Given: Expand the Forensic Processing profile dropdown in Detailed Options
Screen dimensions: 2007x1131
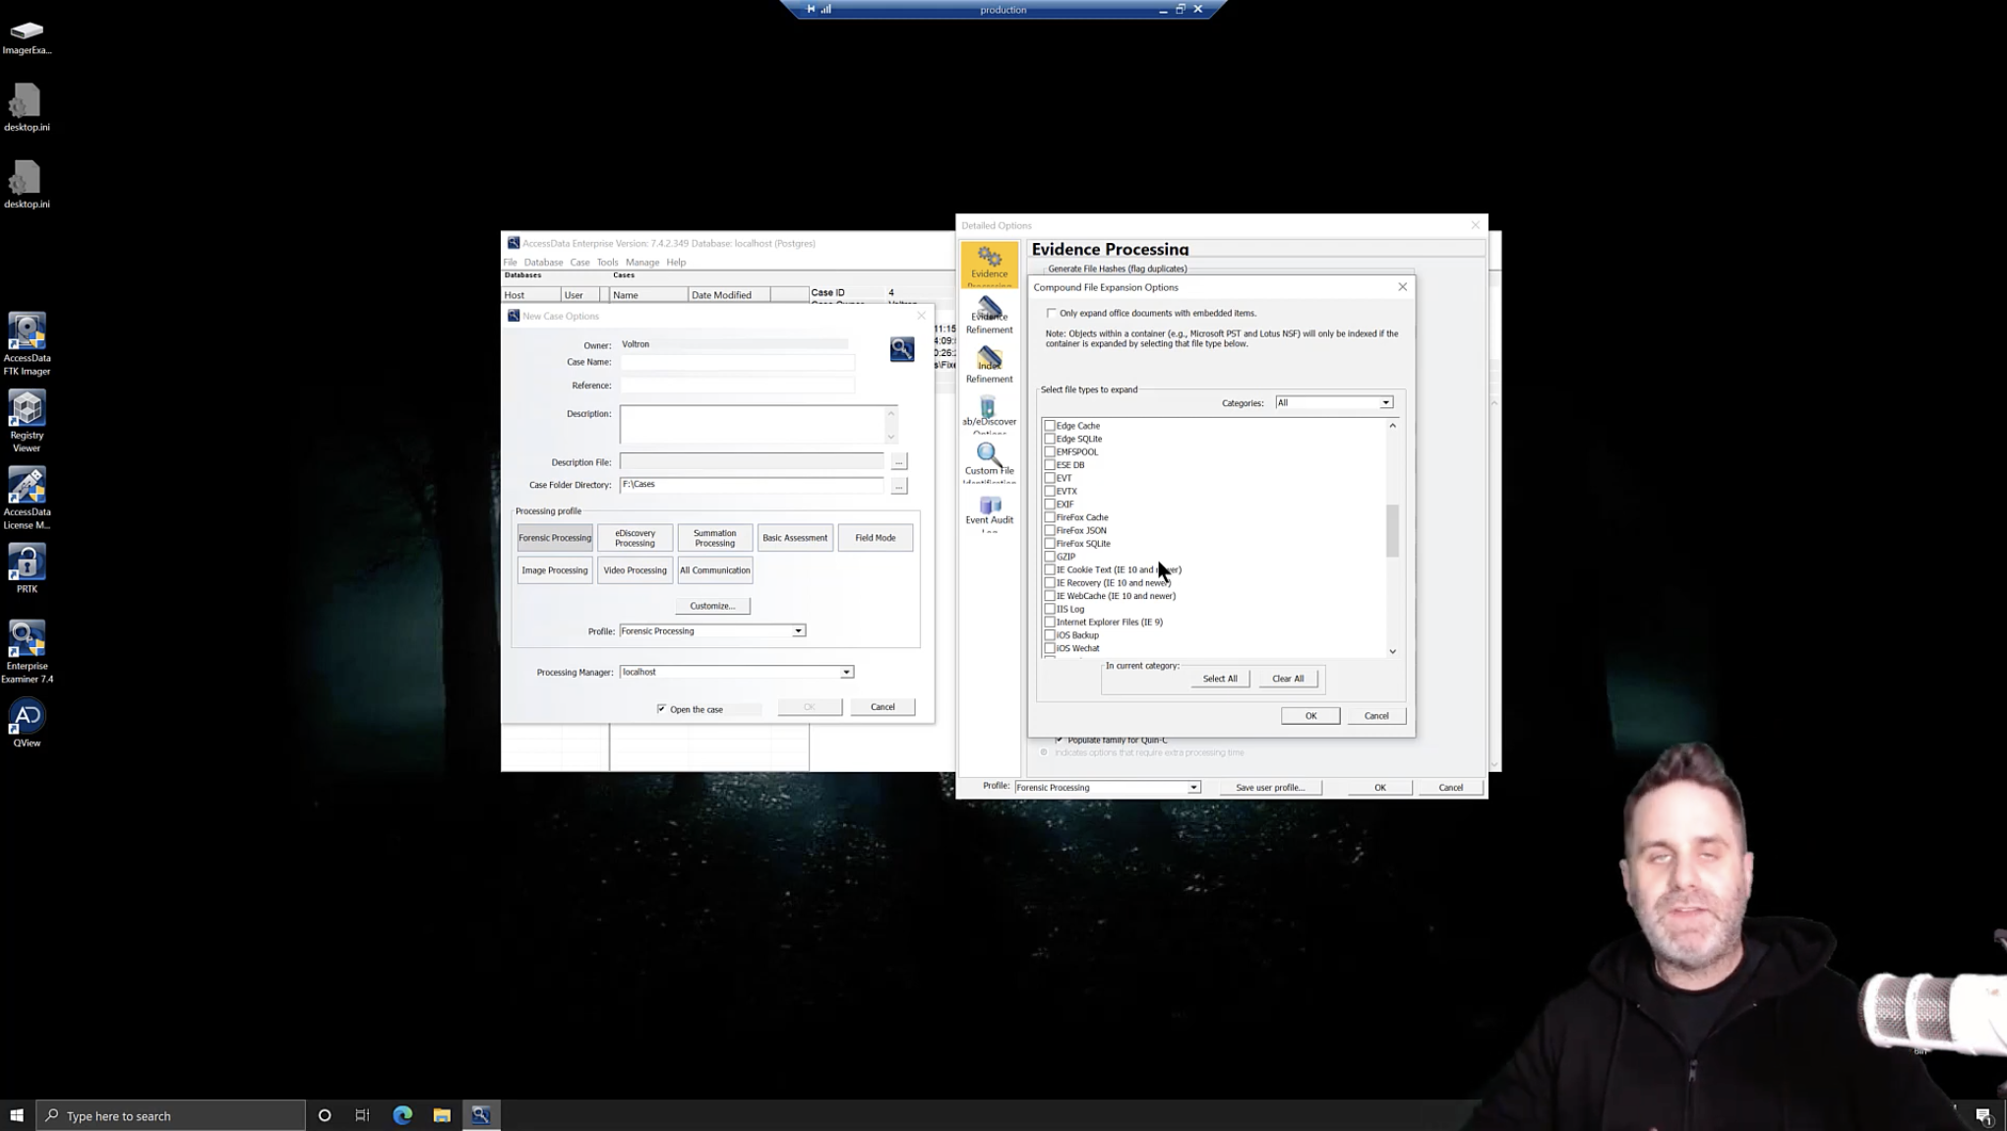Looking at the screenshot, I should [x=1192, y=787].
